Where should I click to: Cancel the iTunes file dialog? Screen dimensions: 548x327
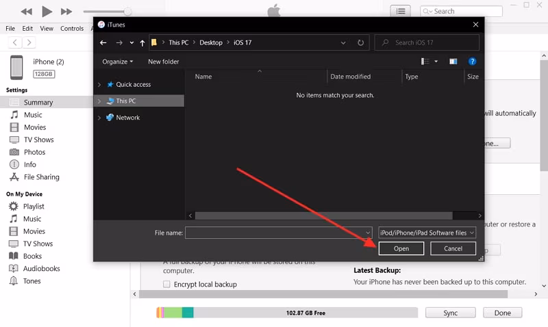(453, 248)
